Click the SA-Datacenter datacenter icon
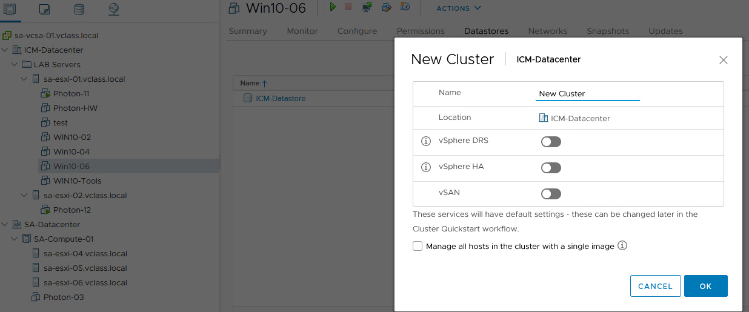 tap(17, 224)
